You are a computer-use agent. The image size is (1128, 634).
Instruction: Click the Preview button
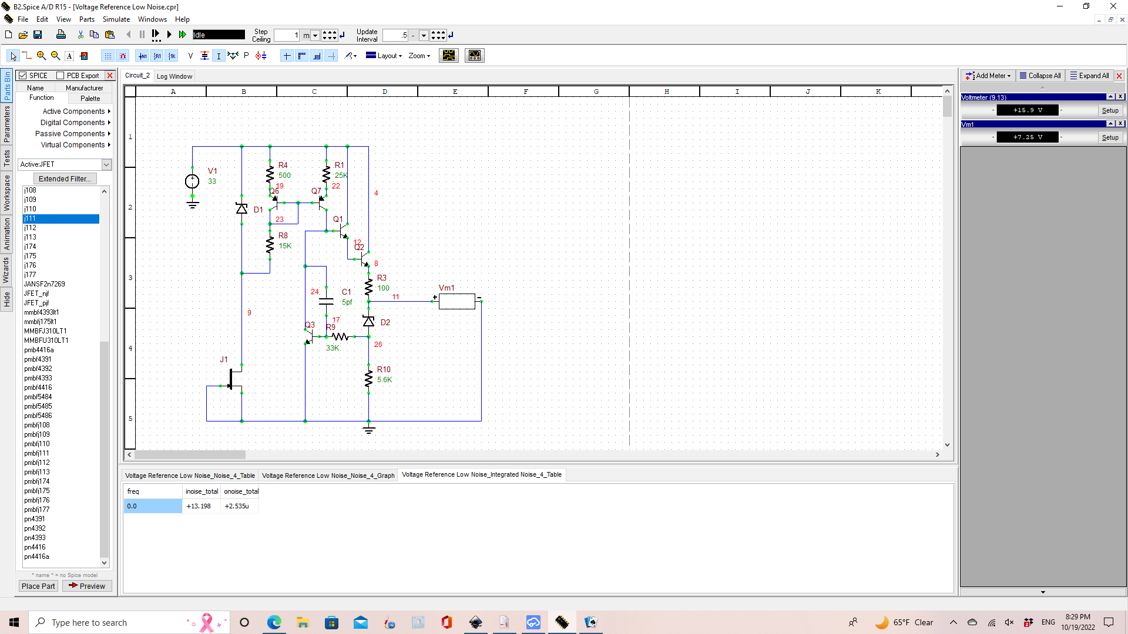click(87, 586)
